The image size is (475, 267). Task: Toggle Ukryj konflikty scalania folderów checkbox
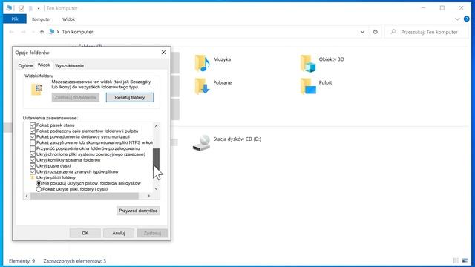click(x=33, y=160)
